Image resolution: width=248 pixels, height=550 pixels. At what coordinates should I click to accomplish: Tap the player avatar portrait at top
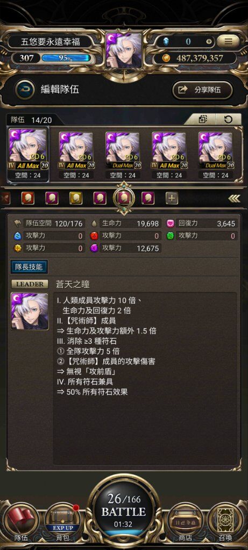[124, 50]
